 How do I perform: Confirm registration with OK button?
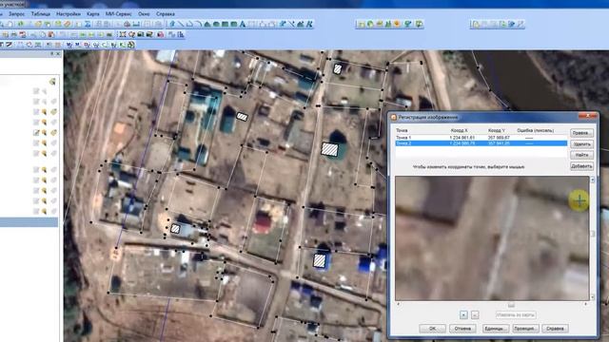click(x=432, y=329)
